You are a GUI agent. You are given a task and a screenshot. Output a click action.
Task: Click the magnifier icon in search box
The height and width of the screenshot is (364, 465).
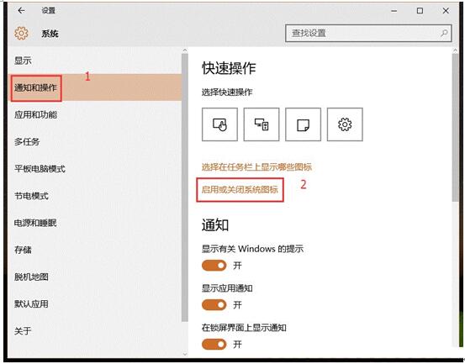pyautogui.click(x=444, y=33)
